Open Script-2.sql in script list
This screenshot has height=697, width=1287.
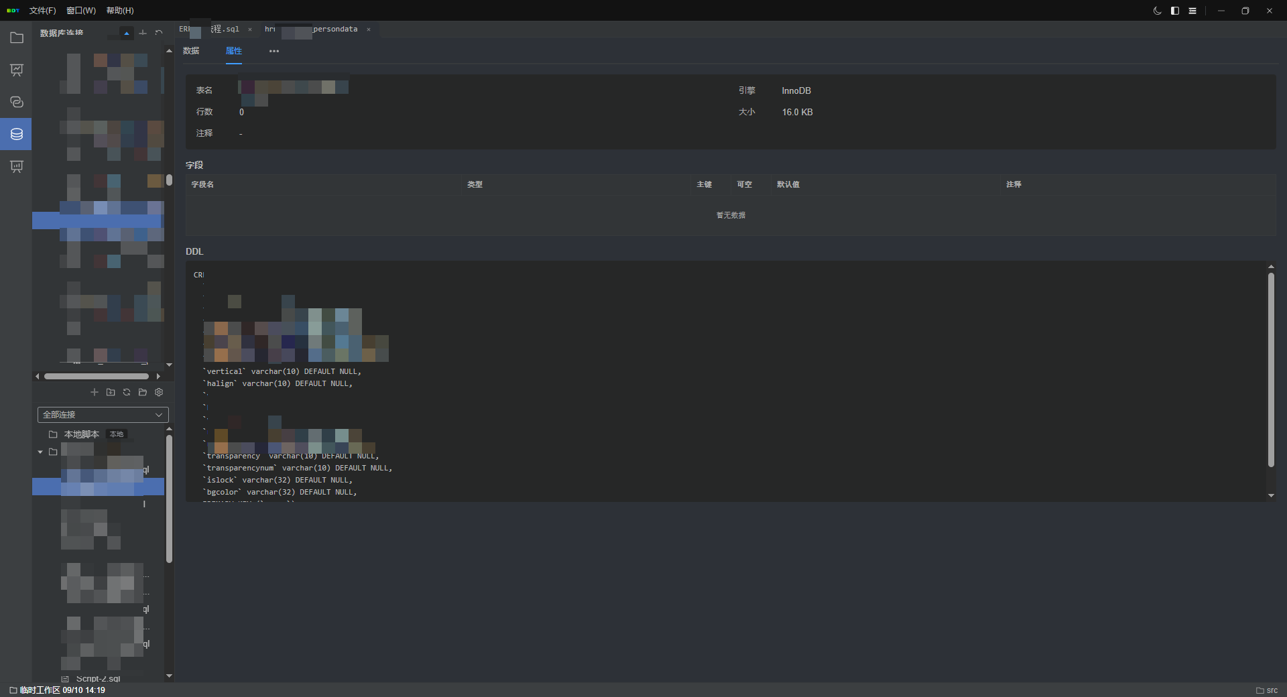[x=98, y=679]
